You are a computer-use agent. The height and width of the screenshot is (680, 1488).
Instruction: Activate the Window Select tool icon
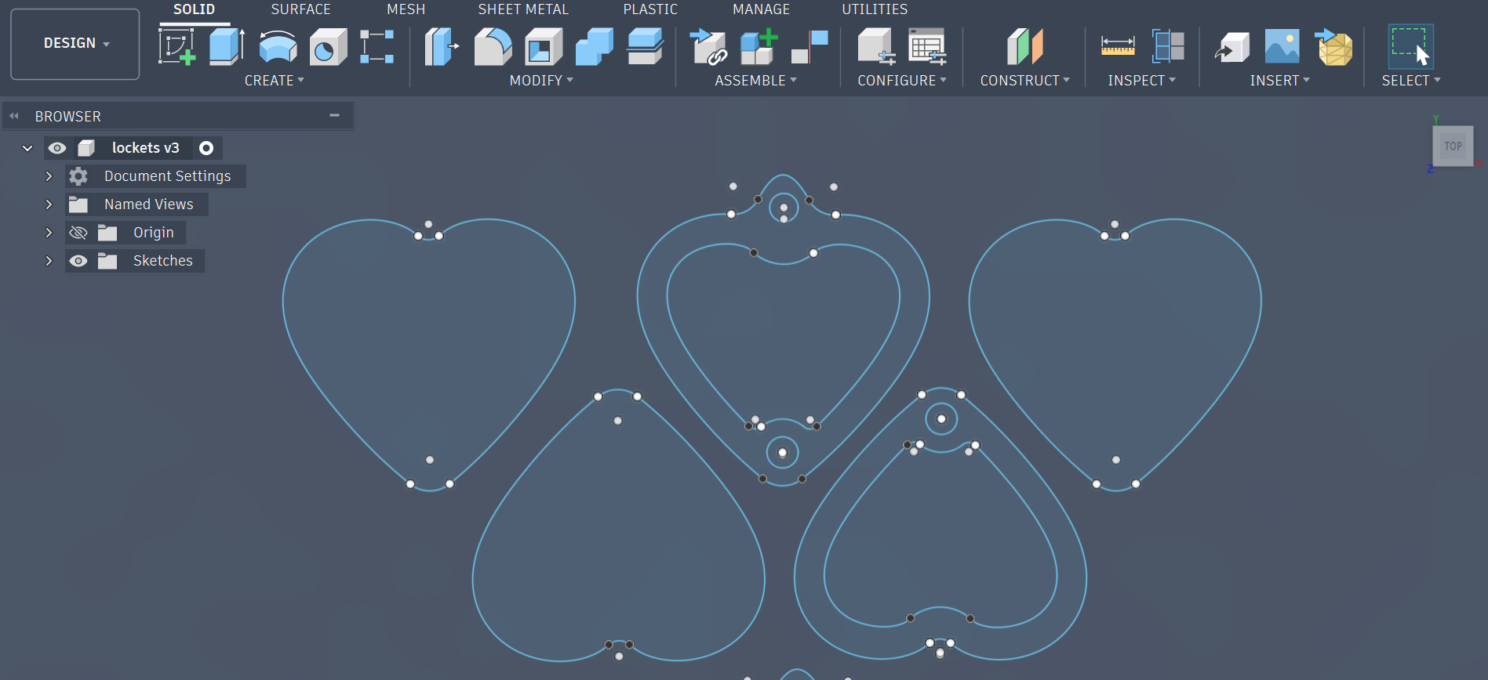pos(1410,47)
